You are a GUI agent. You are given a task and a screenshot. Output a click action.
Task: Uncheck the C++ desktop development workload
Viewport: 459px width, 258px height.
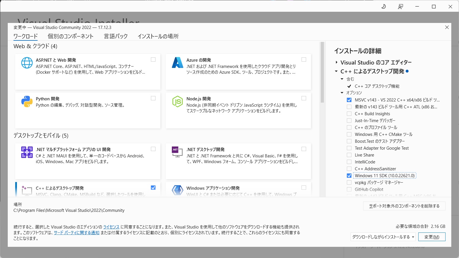tap(153, 188)
